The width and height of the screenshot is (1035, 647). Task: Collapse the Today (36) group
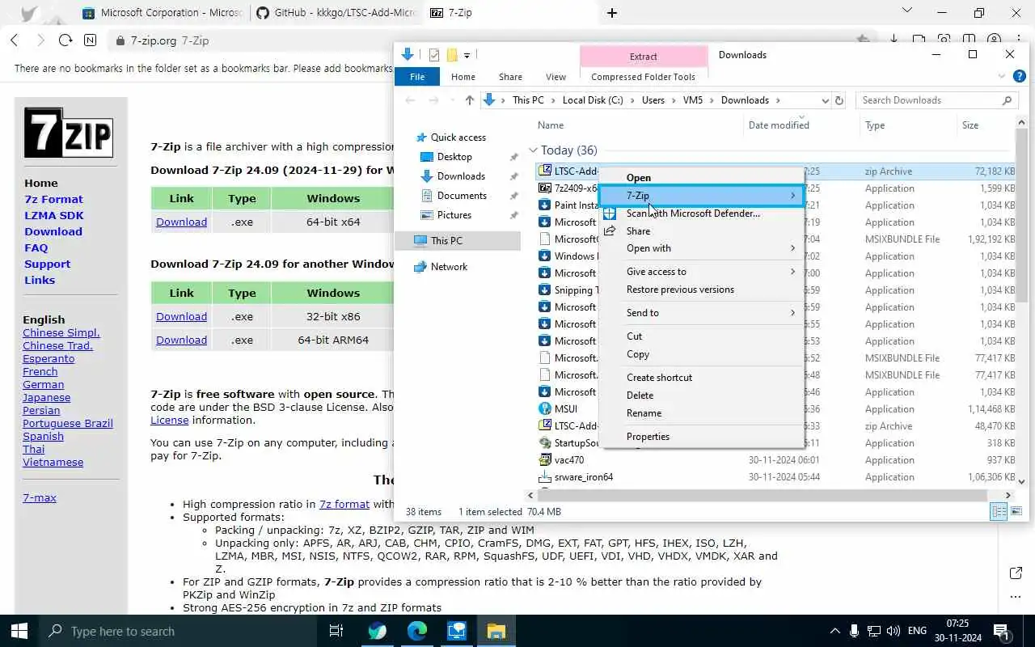pos(533,150)
